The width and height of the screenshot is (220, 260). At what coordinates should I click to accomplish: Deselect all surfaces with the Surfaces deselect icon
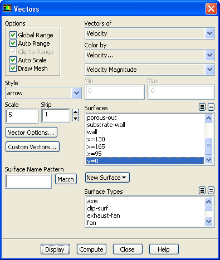click(211, 107)
